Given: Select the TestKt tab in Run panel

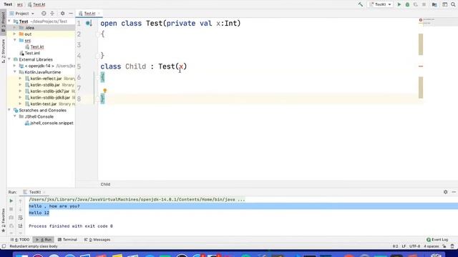Looking at the screenshot, I should point(34,192).
